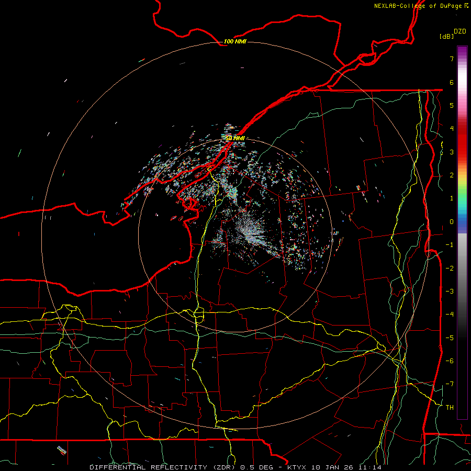This screenshot has height=471, width=471.
Task: Click the 100 NMI range ring label
Action: click(235, 41)
